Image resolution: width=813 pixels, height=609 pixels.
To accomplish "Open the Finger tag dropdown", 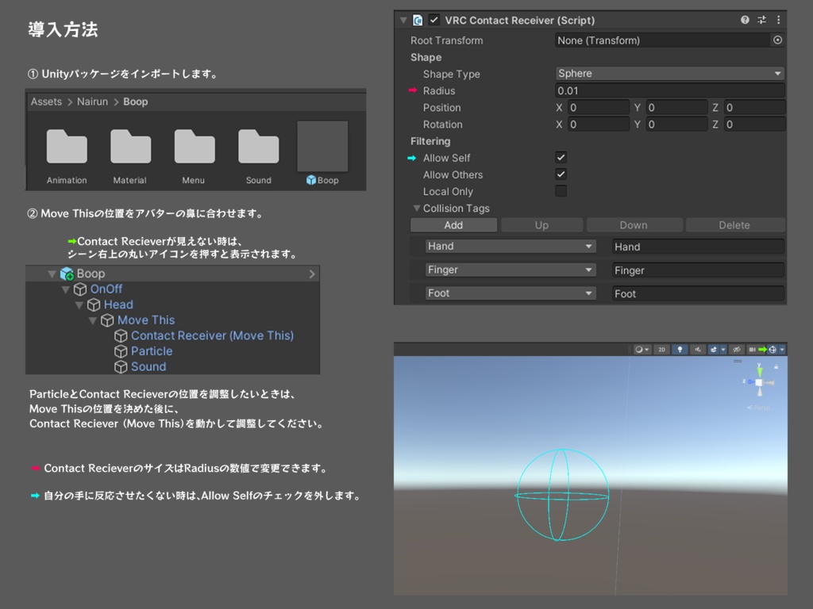I will (x=511, y=270).
